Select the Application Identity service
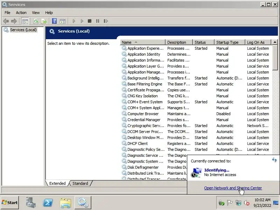The width and height of the screenshot is (280, 210). (x=196, y=54)
